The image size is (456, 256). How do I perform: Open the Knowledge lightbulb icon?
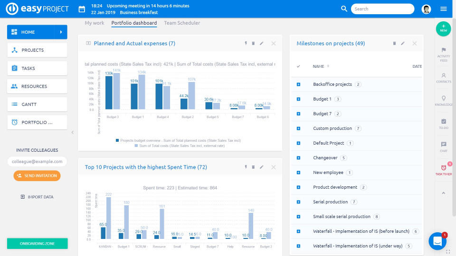pyautogui.click(x=444, y=98)
